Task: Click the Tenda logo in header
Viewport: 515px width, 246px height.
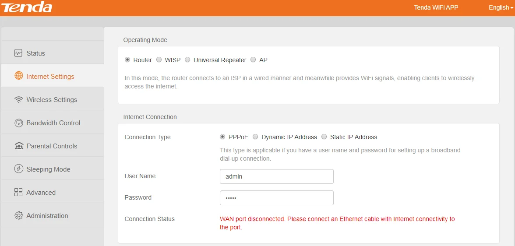Action: tap(26, 7)
